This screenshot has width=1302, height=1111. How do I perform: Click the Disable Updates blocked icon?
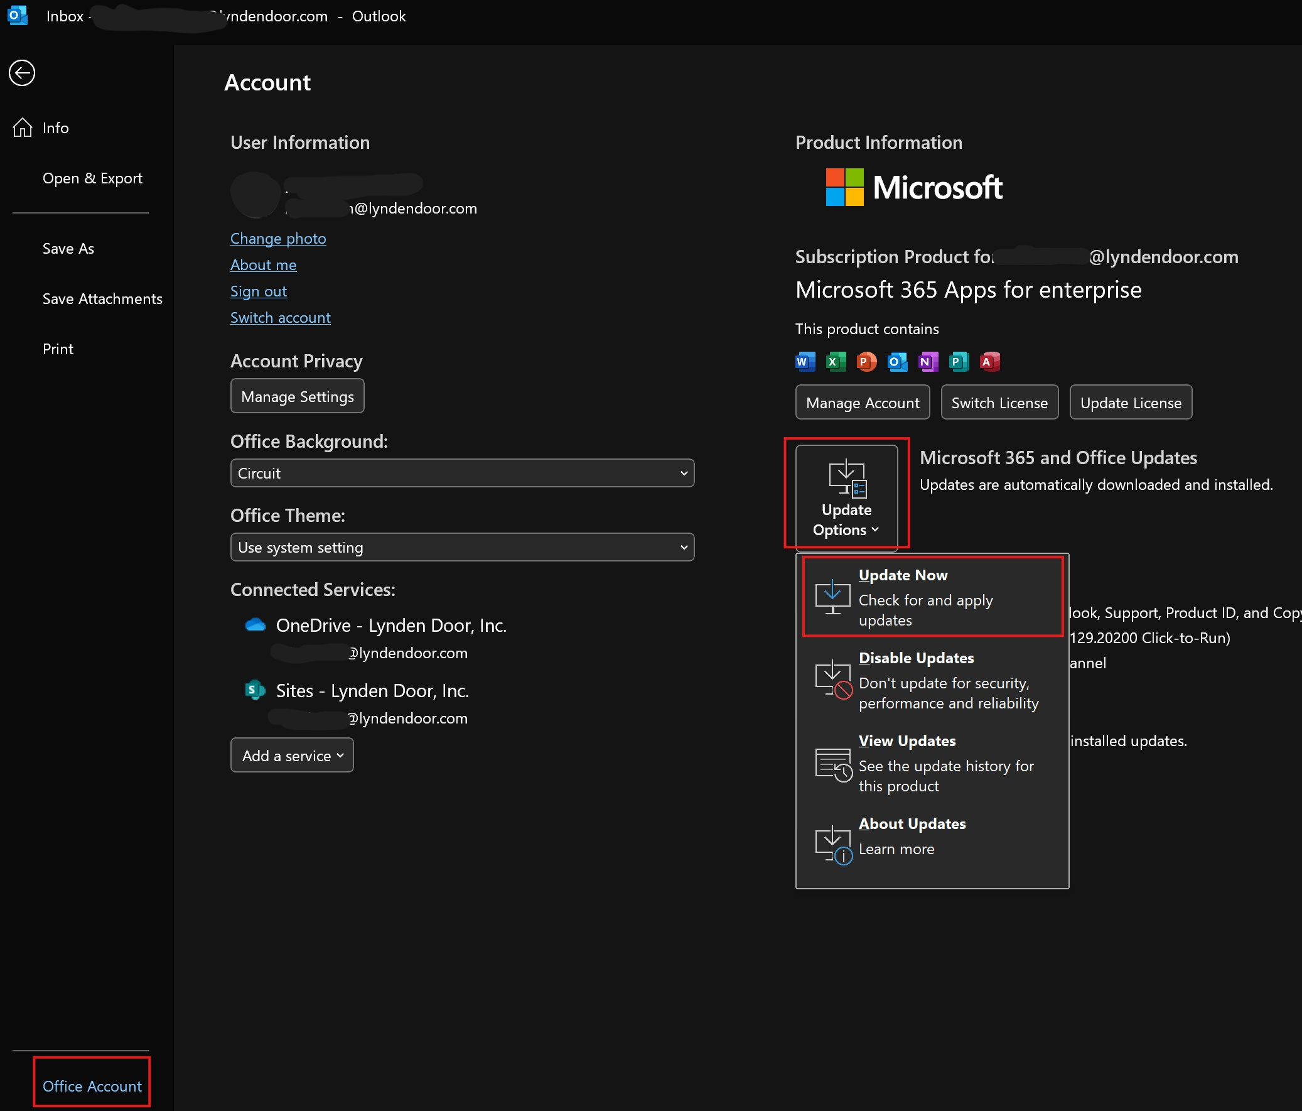pyautogui.click(x=833, y=680)
